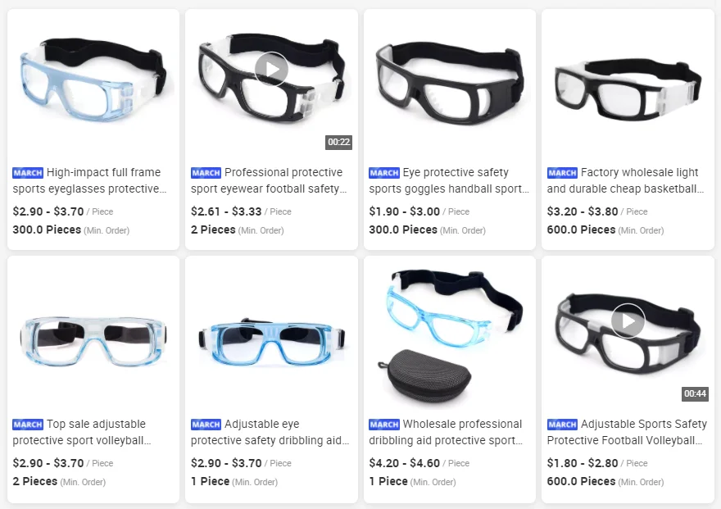This screenshot has height=509, width=721.
Task: Click the $1.80 - $2.80 price text
Action: [583, 463]
